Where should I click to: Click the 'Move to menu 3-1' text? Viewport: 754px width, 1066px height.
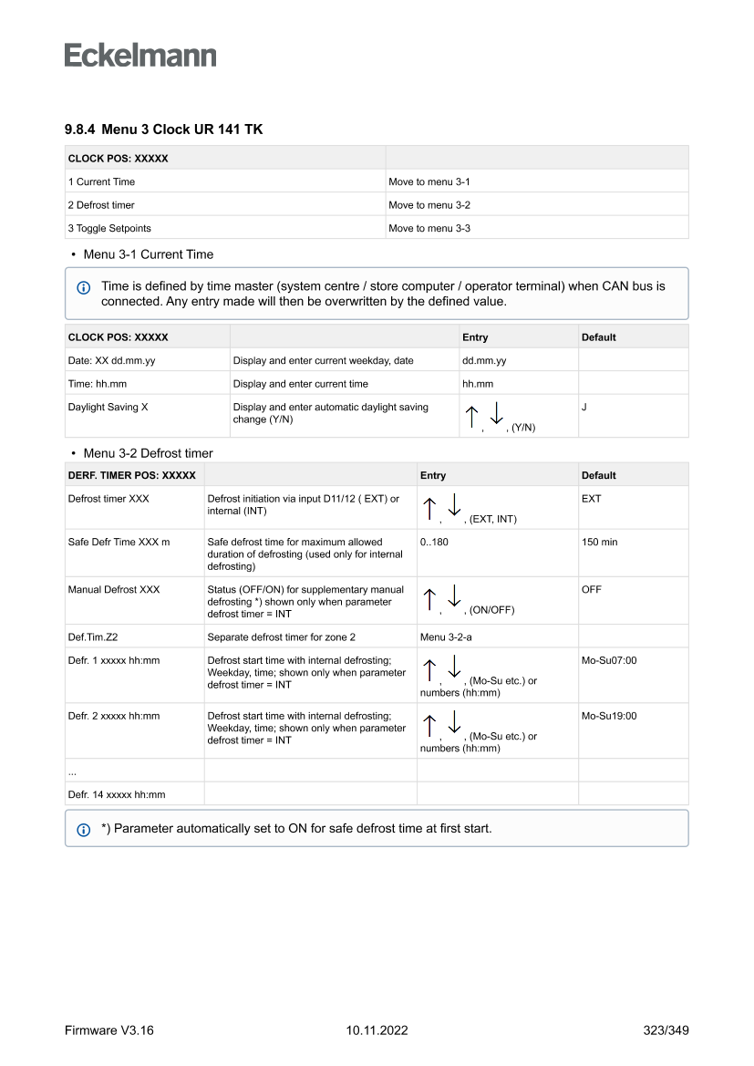tap(429, 181)
